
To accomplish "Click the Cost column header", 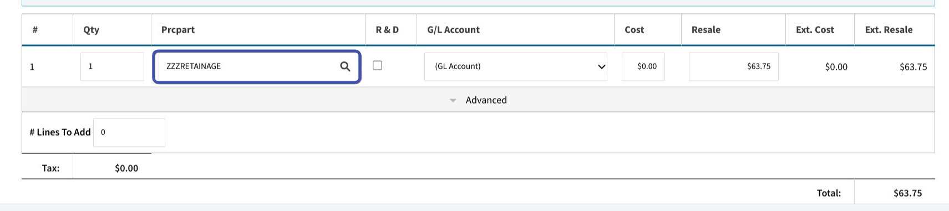I will tap(635, 30).
